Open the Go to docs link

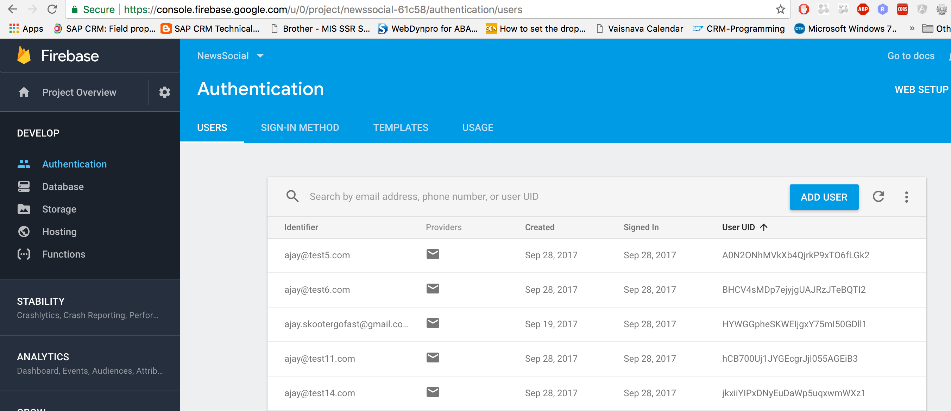click(911, 56)
